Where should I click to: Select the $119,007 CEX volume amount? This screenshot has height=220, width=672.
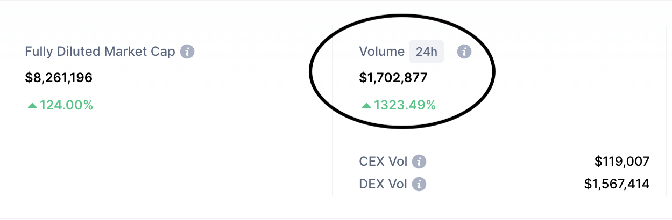[622, 162]
